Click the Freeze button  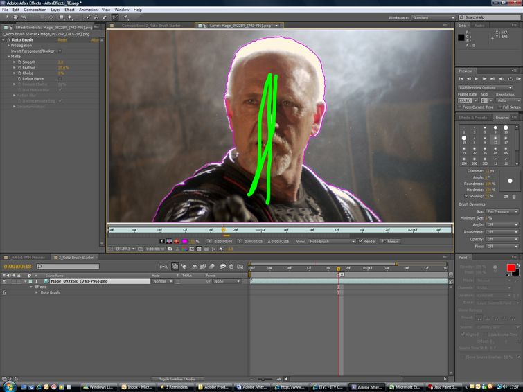(x=390, y=241)
